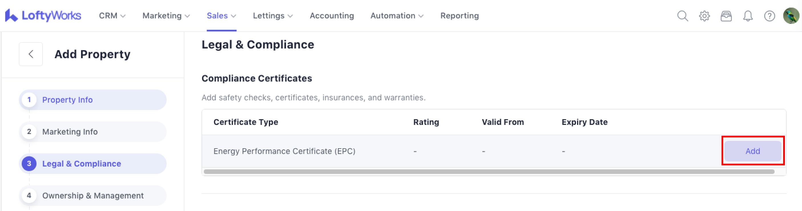Go to the Accounting menu item

click(x=332, y=16)
